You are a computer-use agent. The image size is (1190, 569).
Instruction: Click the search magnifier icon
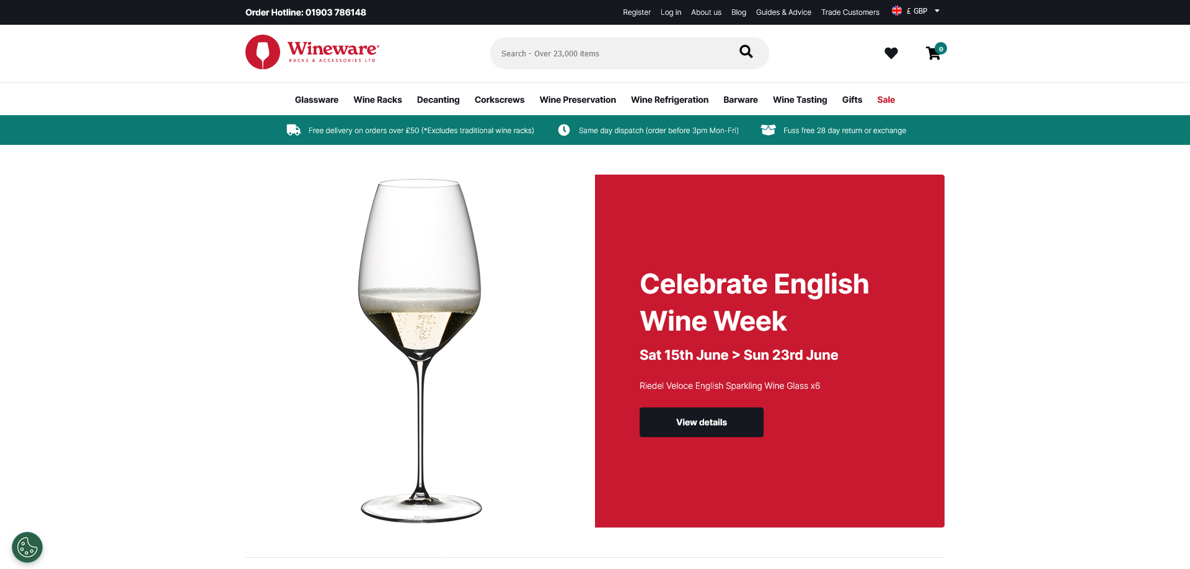point(746,52)
